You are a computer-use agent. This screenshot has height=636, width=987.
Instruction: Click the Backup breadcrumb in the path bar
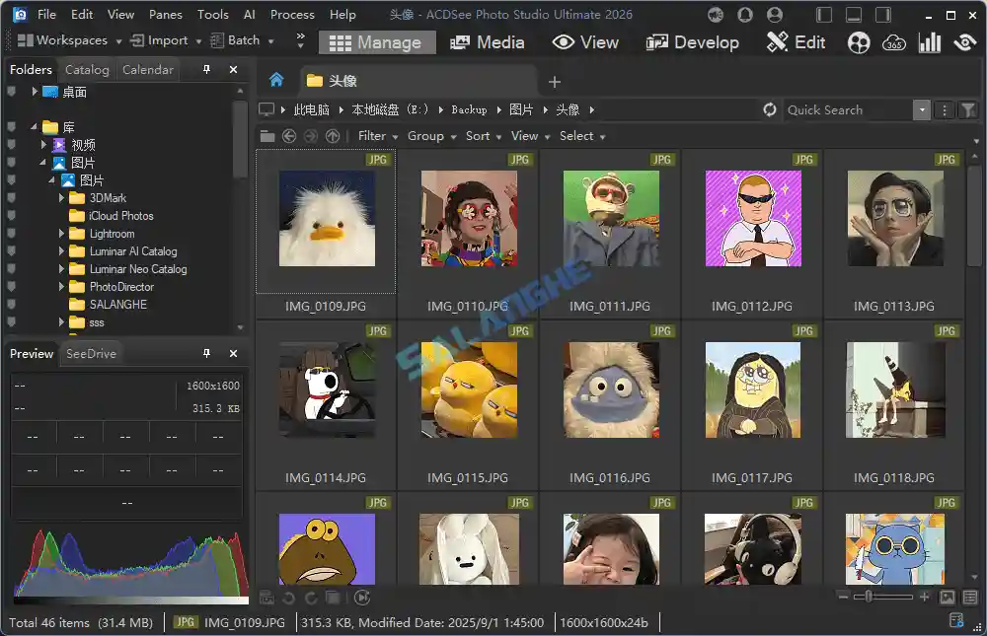468,109
